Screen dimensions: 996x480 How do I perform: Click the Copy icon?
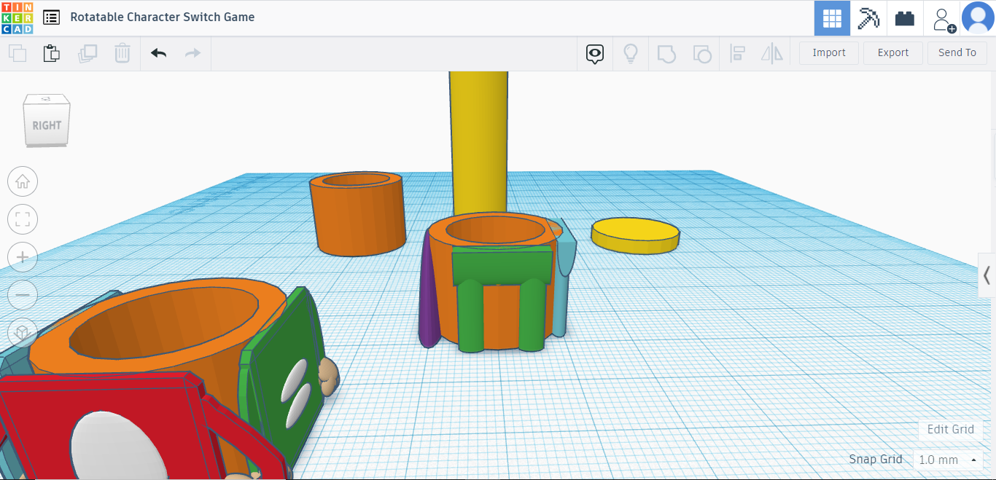17,53
